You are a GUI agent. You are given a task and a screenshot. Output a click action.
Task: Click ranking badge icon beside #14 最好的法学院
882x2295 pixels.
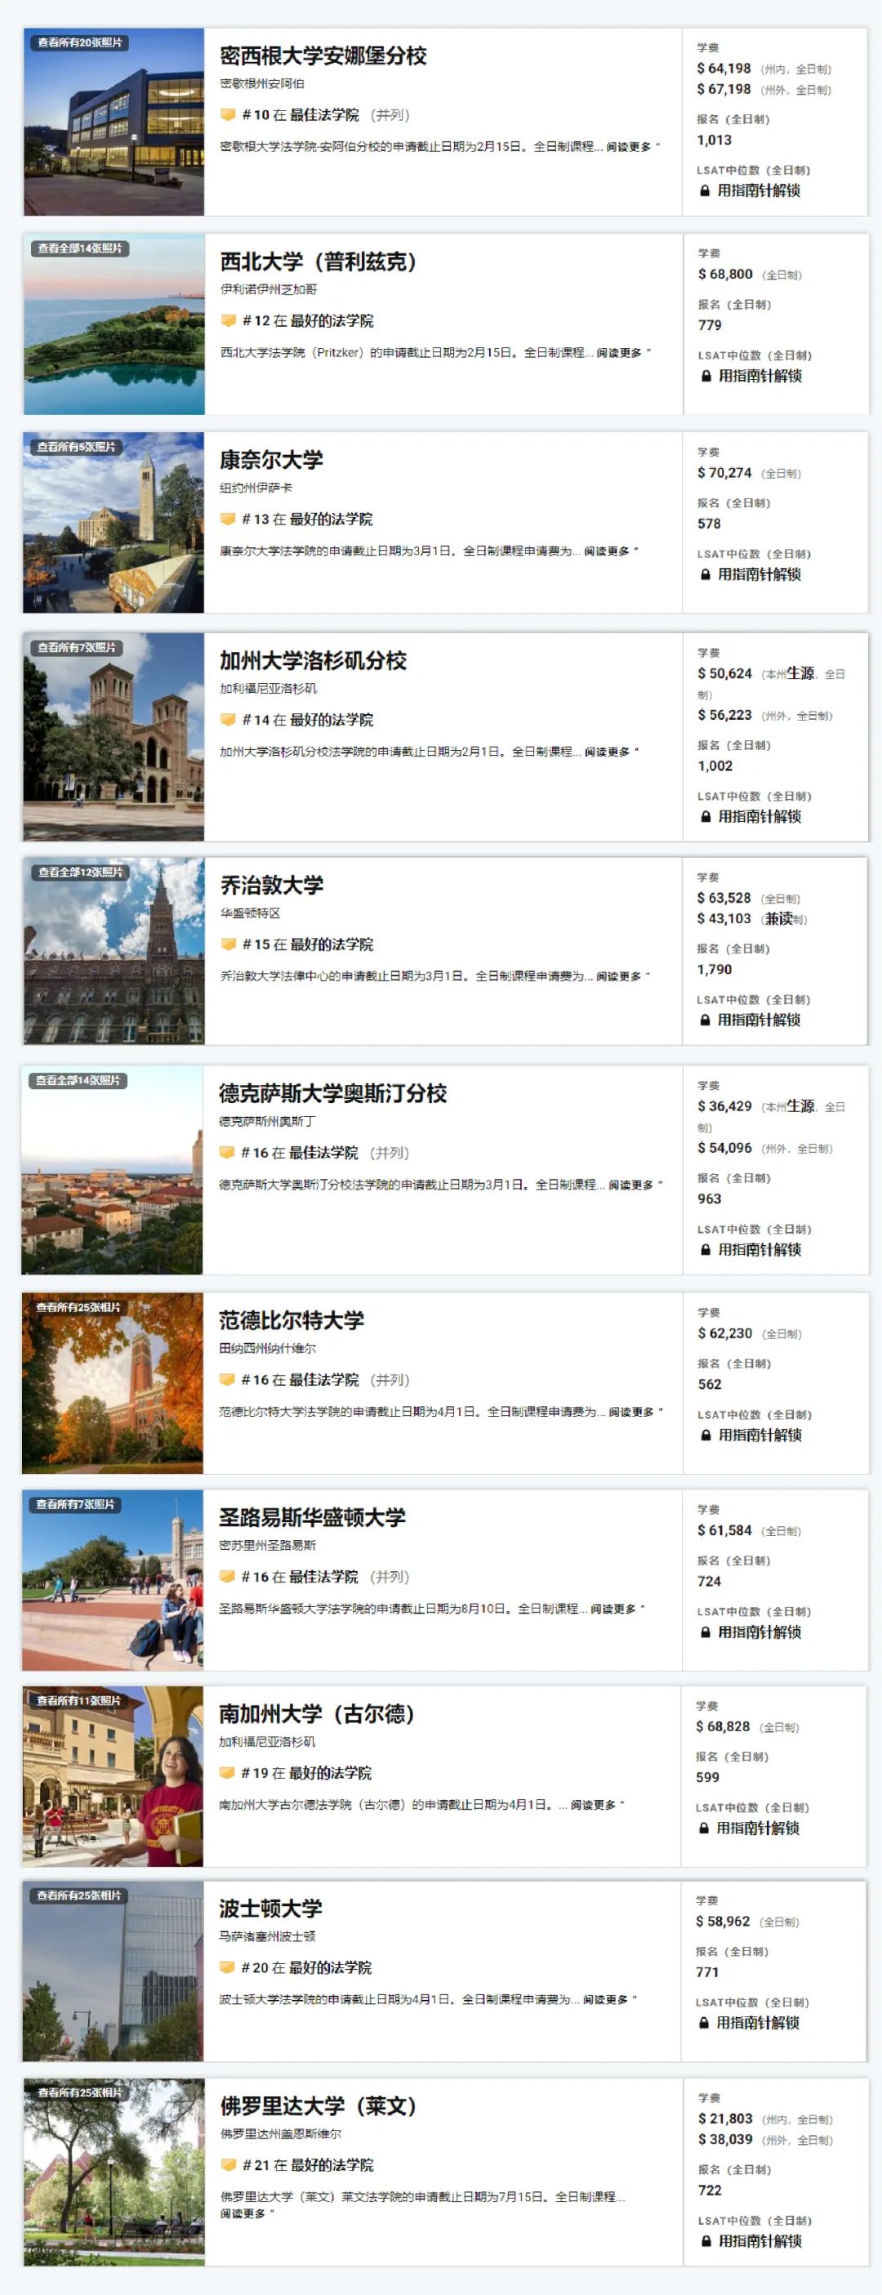(228, 720)
